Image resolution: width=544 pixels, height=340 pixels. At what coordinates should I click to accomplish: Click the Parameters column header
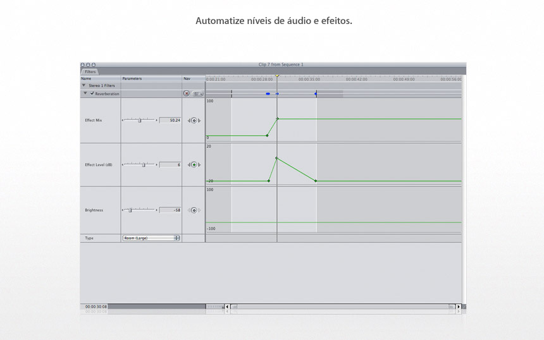click(151, 78)
